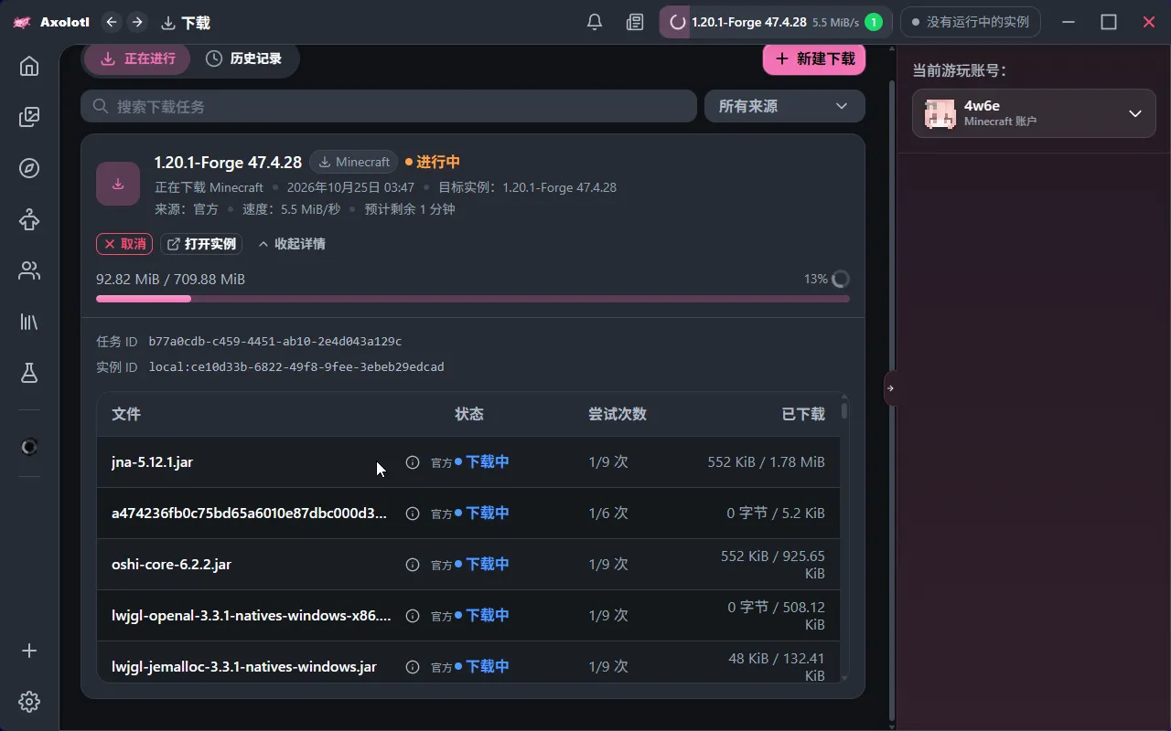Expand the 4w6e account selector
This screenshot has height=731, width=1171.
click(1034, 113)
